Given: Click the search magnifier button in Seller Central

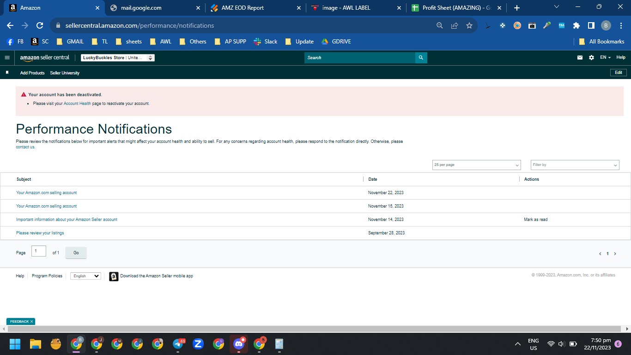Looking at the screenshot, I should (421, 58).
